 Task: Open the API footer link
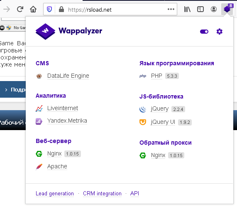click(x=134, y=193)
